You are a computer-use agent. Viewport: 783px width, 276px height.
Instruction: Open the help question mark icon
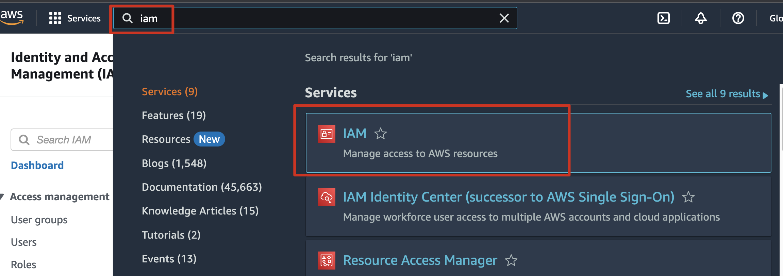[738, 18]
